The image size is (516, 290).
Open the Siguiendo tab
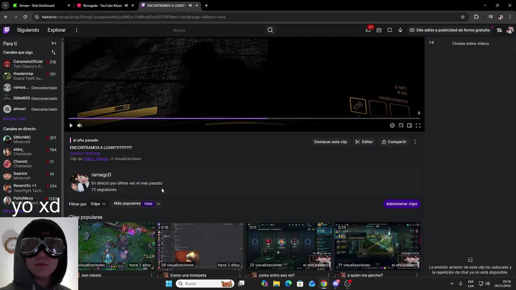point(28,30)
